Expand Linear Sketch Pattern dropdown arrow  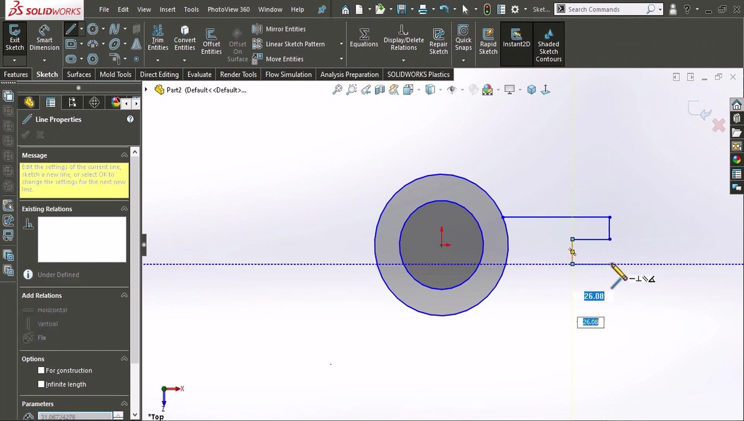click(341, 44)
